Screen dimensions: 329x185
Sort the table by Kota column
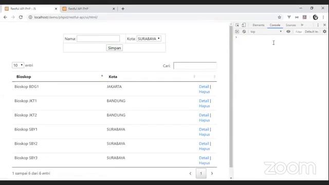coord(150,77)
